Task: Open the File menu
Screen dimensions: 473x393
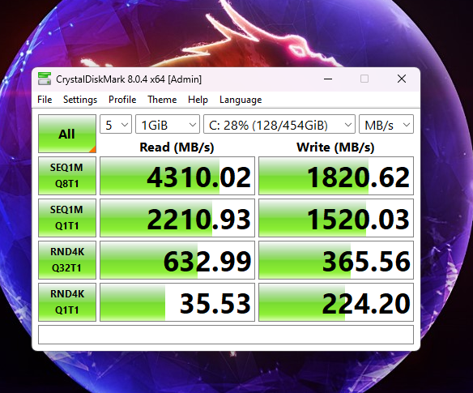Action: 45,100
